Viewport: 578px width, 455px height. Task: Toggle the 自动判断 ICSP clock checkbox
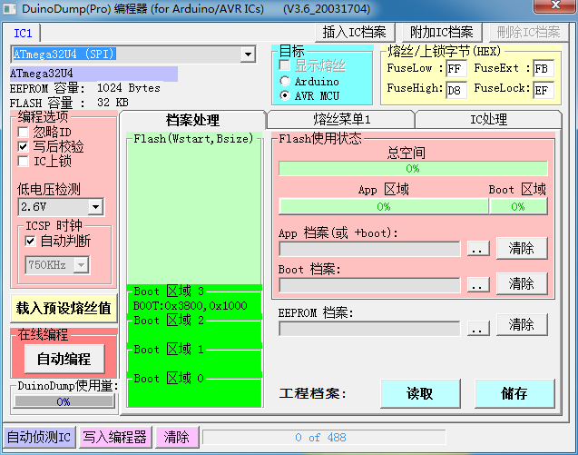pos(30,242)
